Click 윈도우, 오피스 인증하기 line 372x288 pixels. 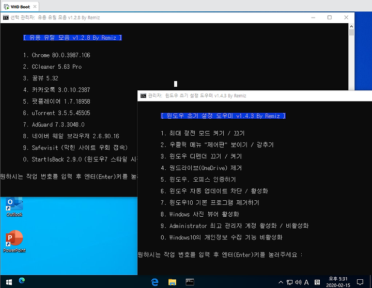pos(198,180)
